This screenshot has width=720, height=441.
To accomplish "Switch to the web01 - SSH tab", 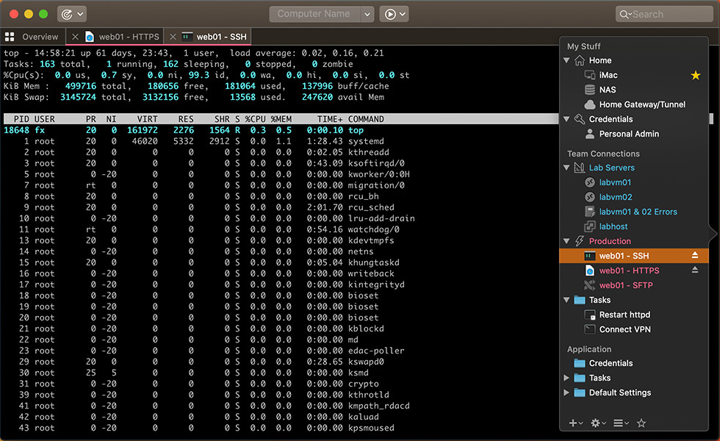I will click(221, 37).
